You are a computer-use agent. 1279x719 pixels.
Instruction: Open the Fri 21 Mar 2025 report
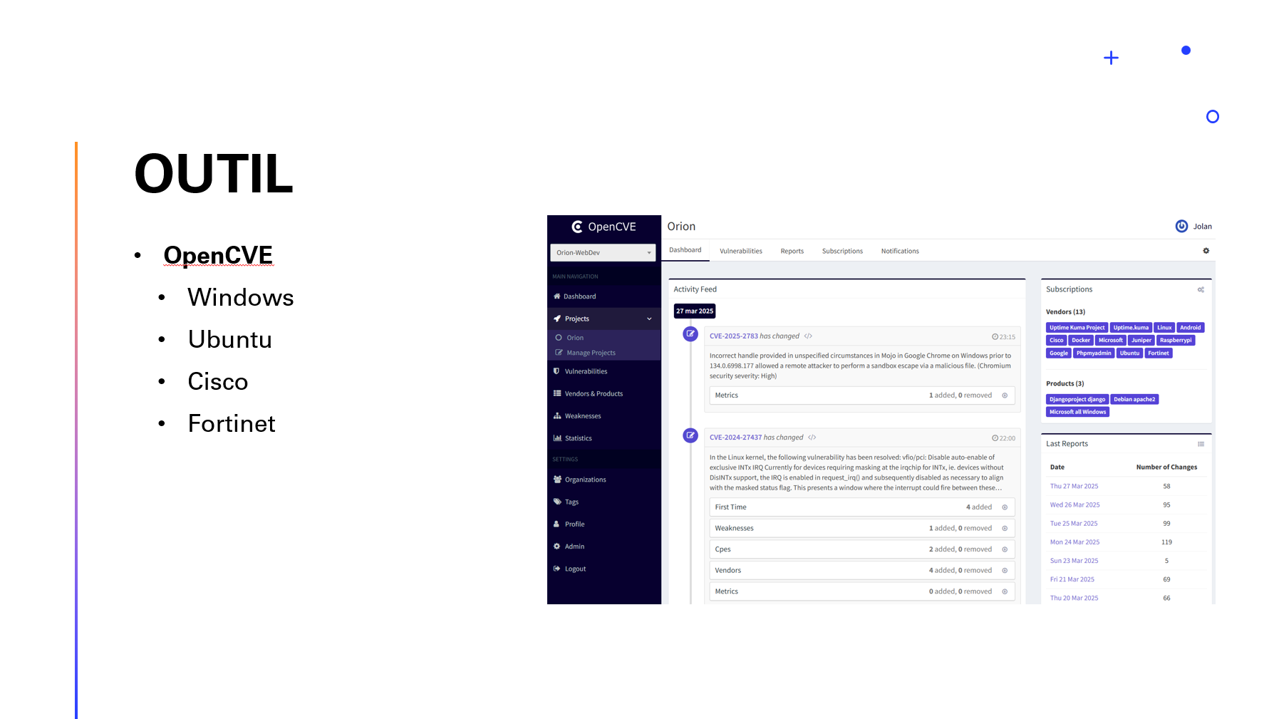pos(1072,579)
